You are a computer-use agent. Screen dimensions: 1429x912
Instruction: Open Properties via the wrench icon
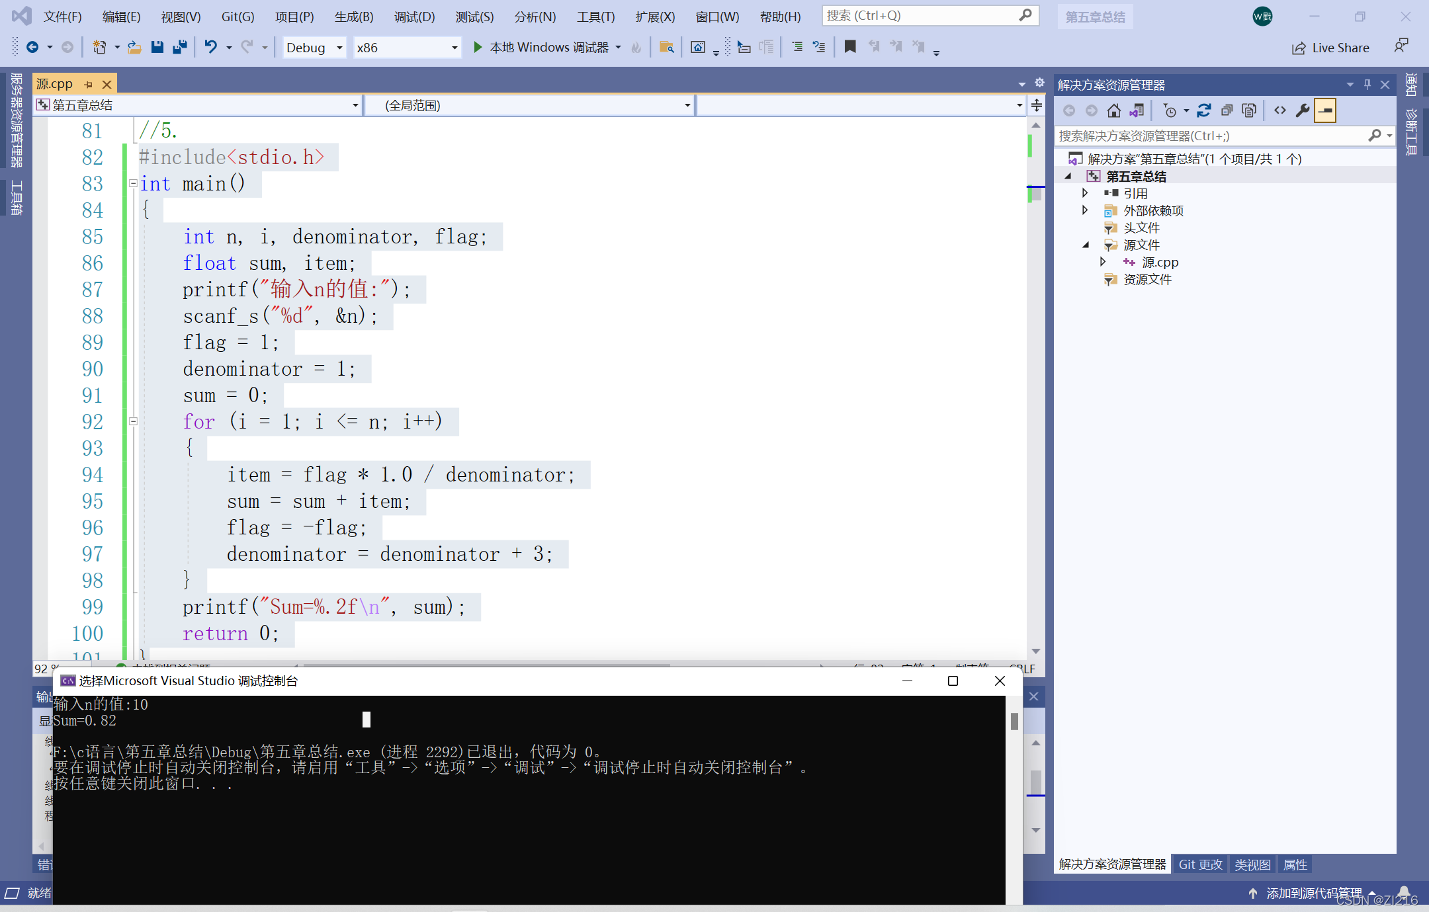[x=1303, y=110]
